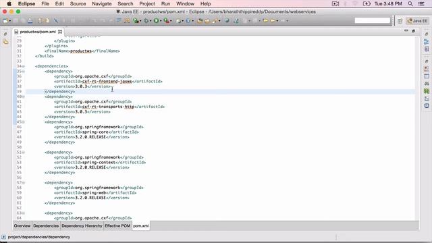
Task: Open the Debug configurations dropdown arrow
Action: click(151, 21)
